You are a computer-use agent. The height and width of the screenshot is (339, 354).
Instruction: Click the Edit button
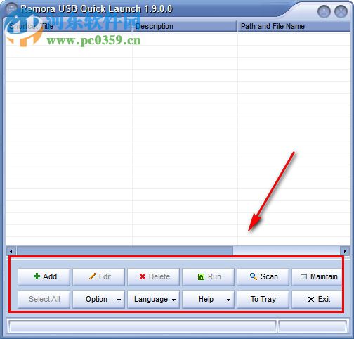click(x=98, y=277)
